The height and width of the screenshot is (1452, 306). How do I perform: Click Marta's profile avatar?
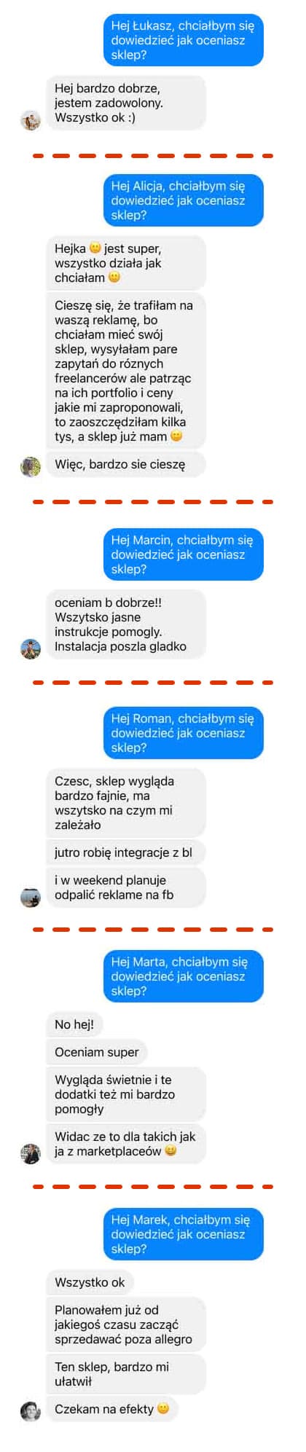pos(31,1153)
